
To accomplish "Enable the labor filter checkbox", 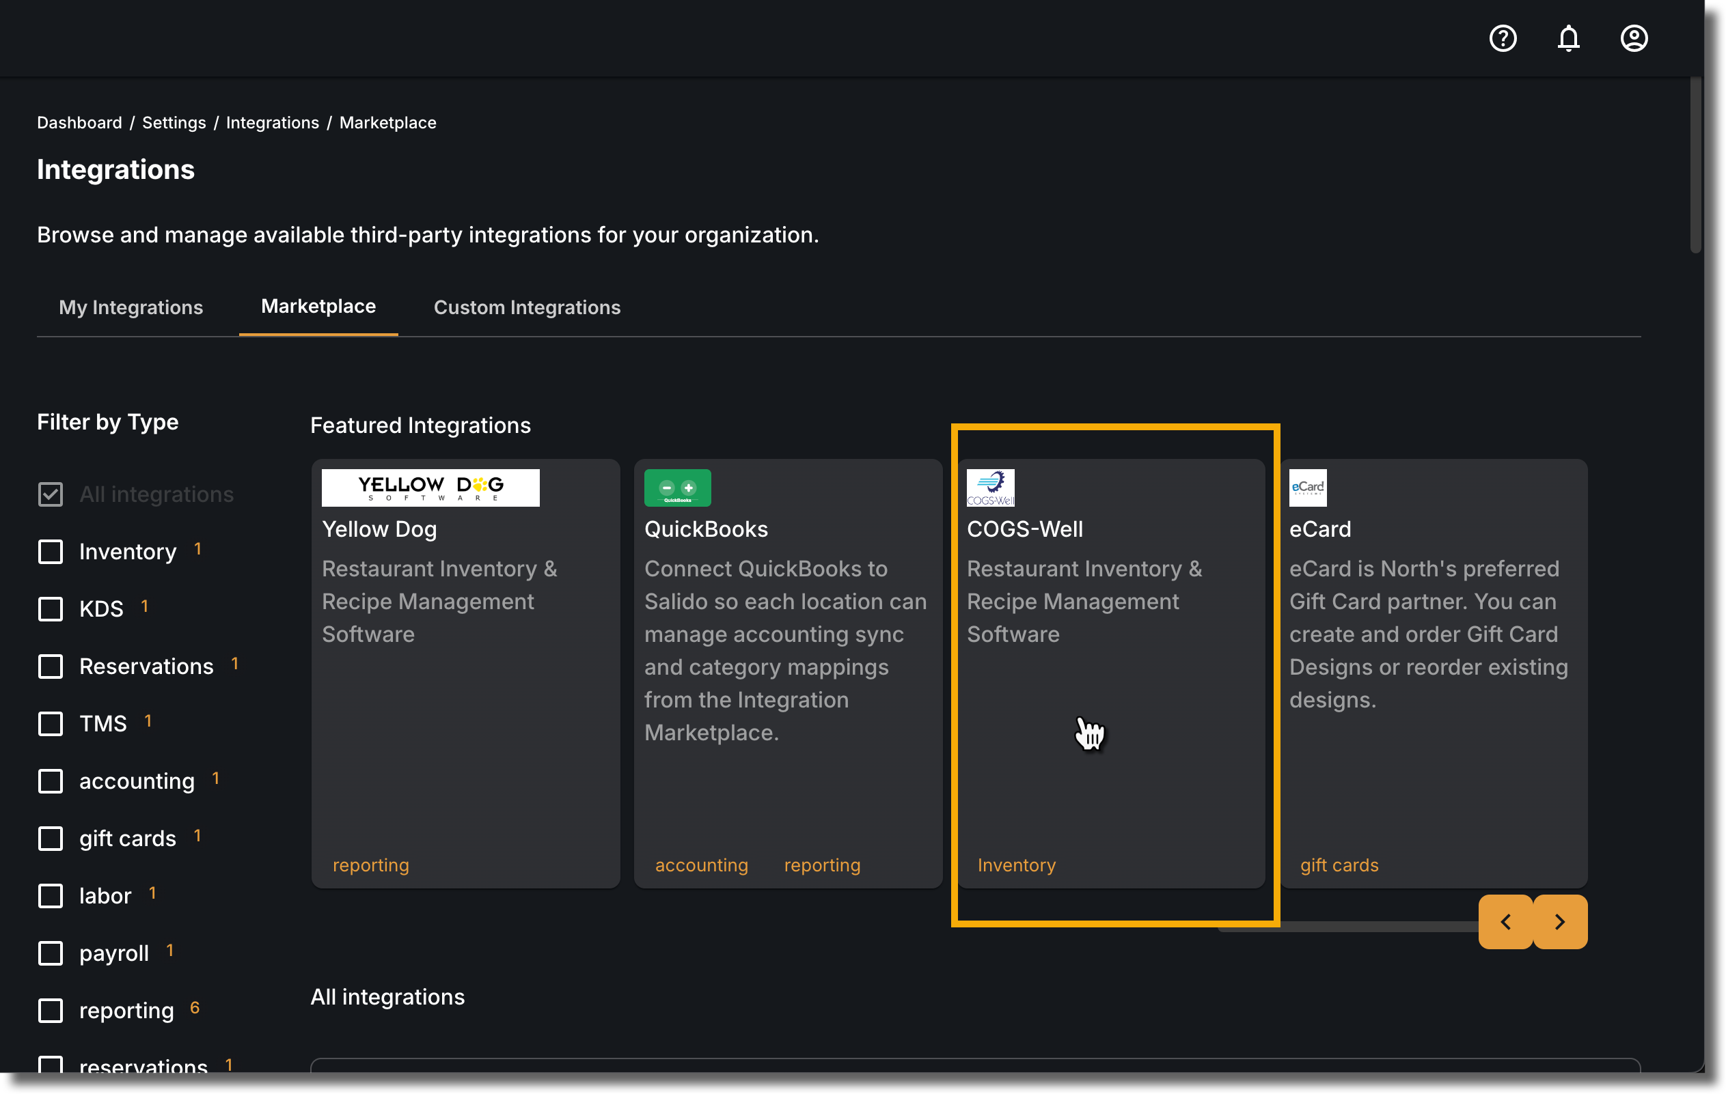I will point(50,895).
